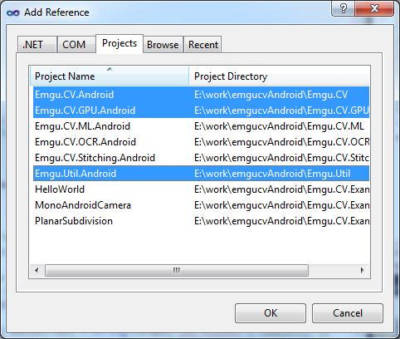
Task: Click the horizontal scrollbar thumb
Action: click(x=177, y=270)
